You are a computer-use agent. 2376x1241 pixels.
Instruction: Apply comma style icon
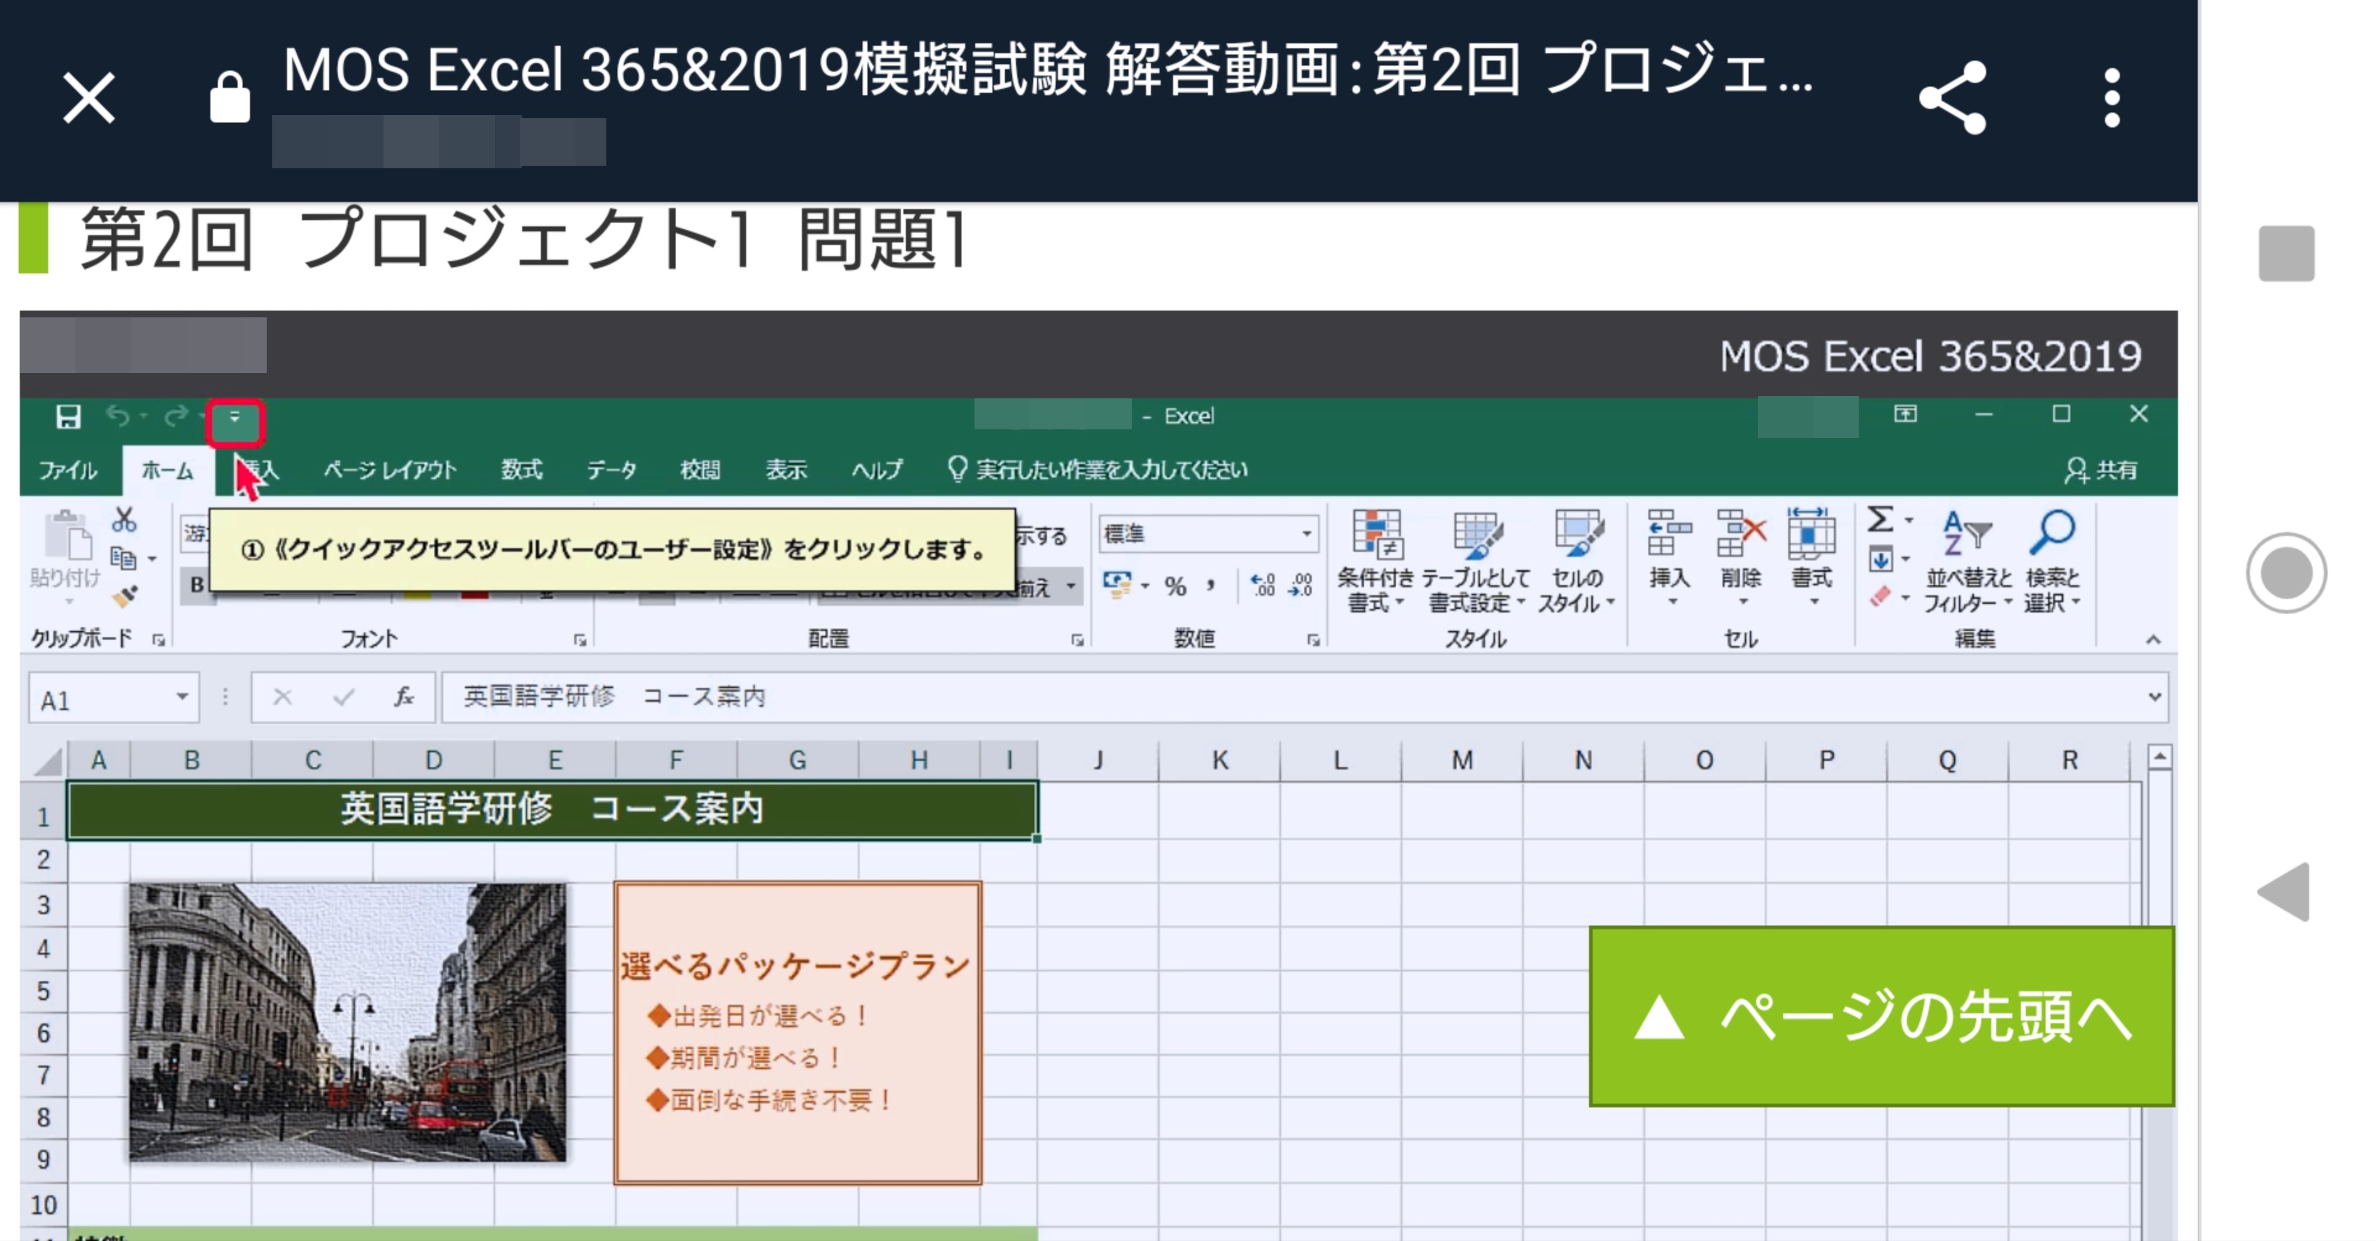point(1211,585)
